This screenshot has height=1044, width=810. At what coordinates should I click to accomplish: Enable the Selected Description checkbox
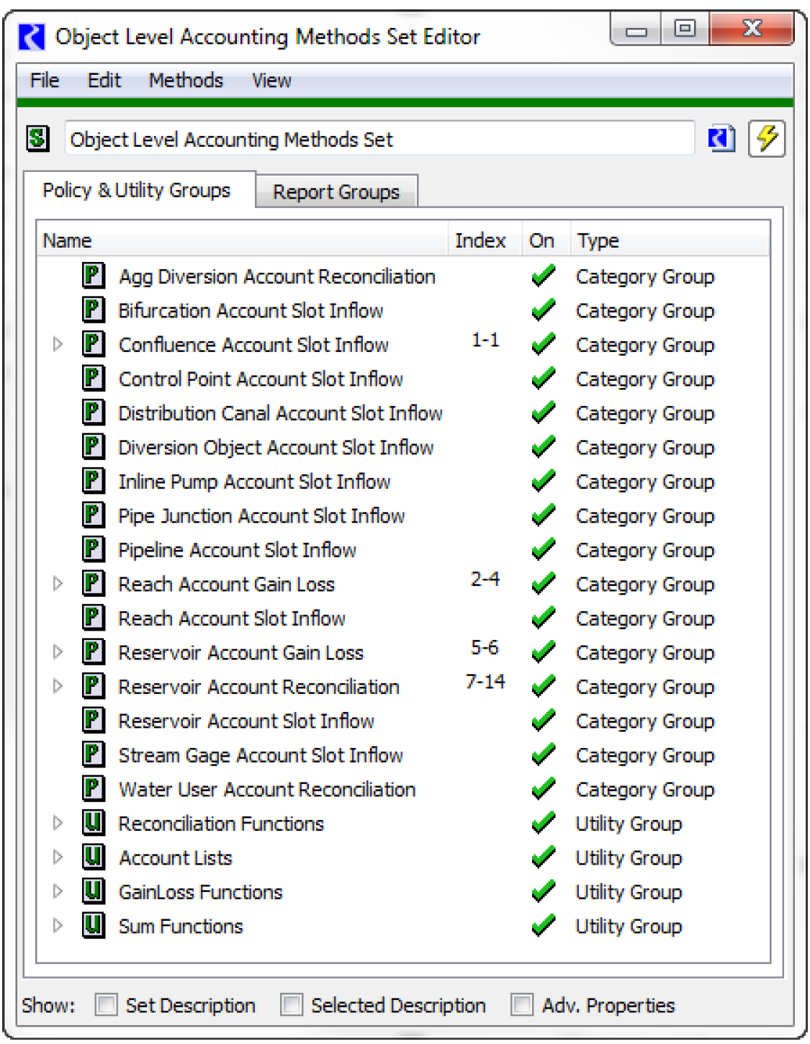point(292,1004)
